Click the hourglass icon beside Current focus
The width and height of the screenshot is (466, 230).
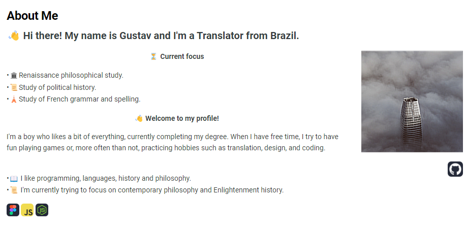(x=153, y=57)
